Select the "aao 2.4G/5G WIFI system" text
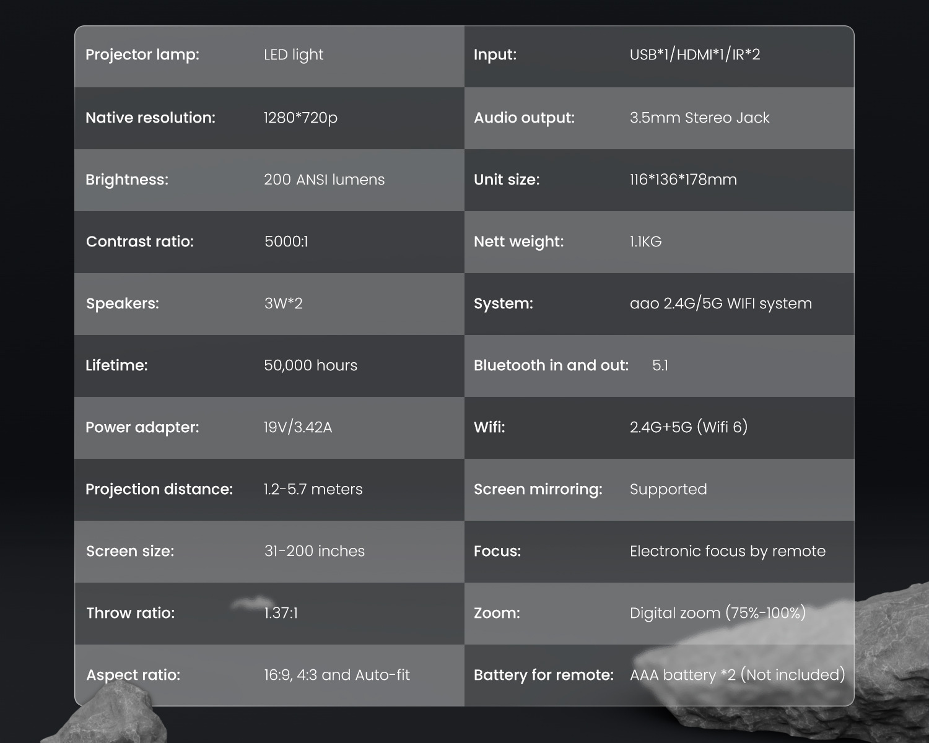 (720, 303)
